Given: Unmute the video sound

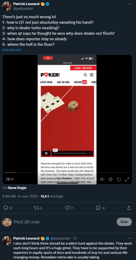Looking at the screenshot, I should click(x=102, y=179).
